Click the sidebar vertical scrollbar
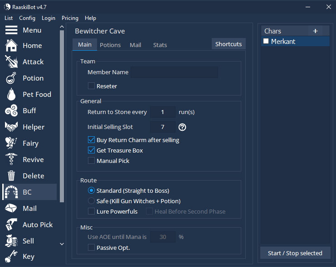Viewport: 336px width, 267px height. [x=62, y=116]
